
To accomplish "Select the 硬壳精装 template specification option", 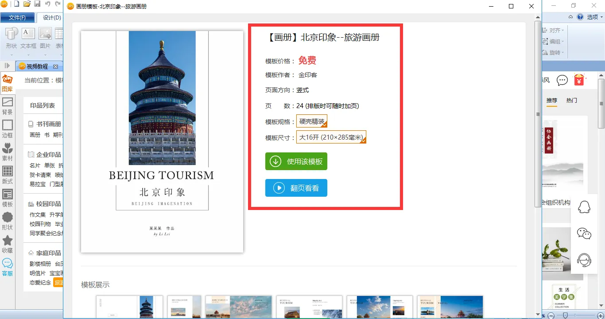I will [x=312, y=121].
